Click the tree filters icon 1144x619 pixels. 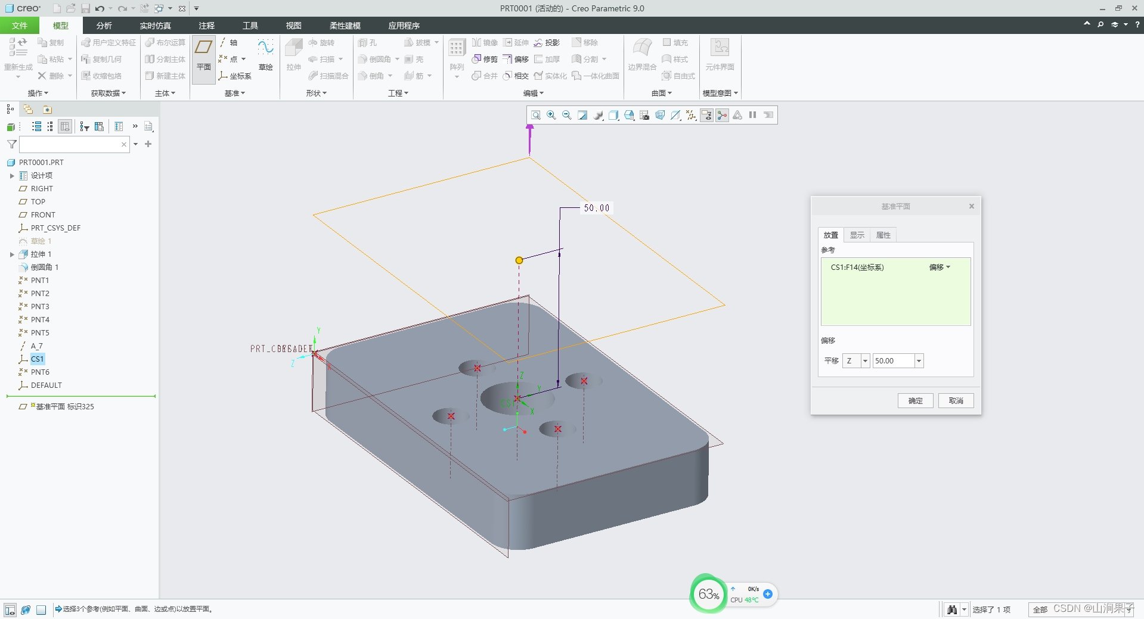pyautogui.click(x=85, y=126)
